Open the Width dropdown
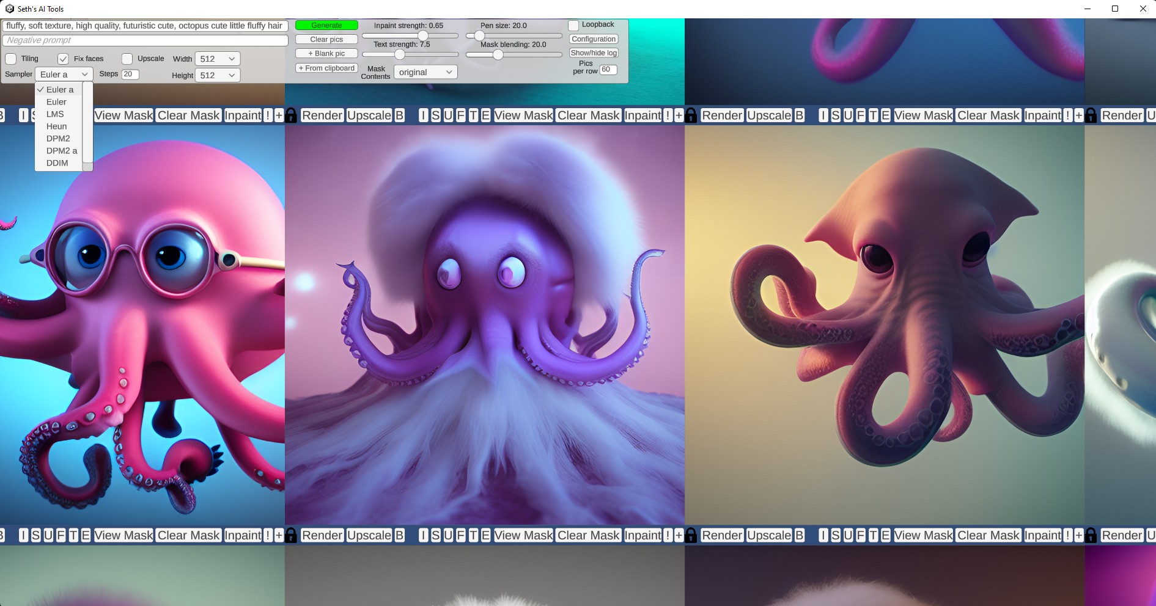This screenshot has width=1156, height=606. pos(218,59)
